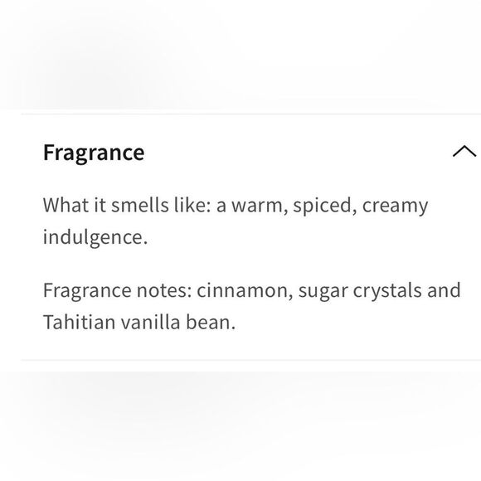
Task: Click the blurred area below the Fragrance section
Action: (240, 426)
